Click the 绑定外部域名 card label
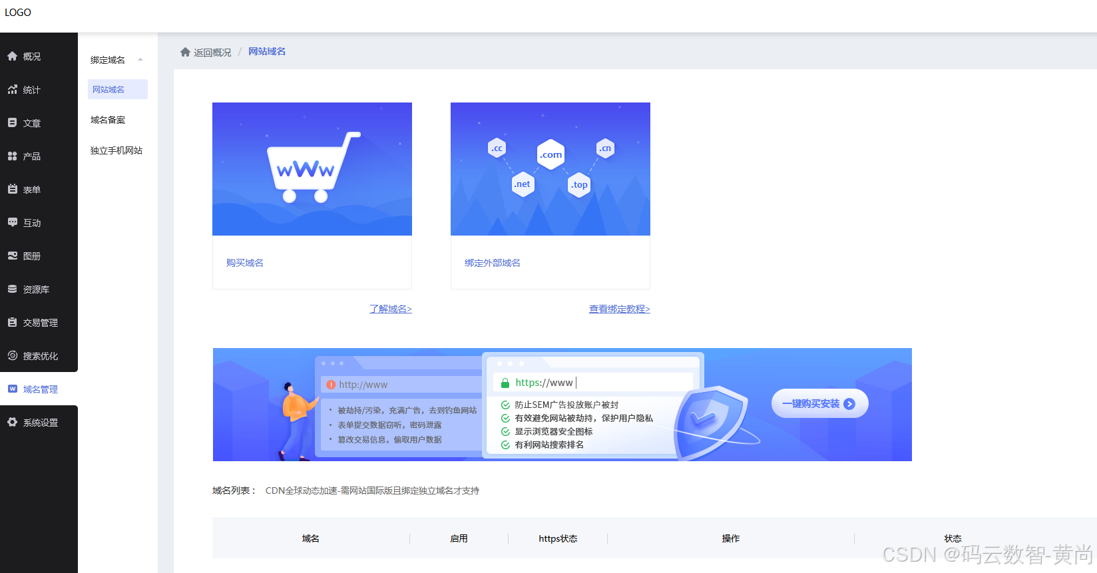This screenshot has width=1097, height=573. [x=493, y=263]
